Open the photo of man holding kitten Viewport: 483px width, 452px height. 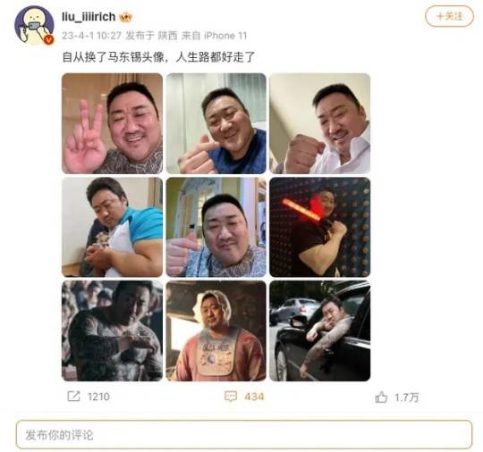point(112,227)
